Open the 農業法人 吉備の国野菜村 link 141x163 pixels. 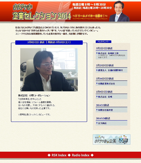110,70
